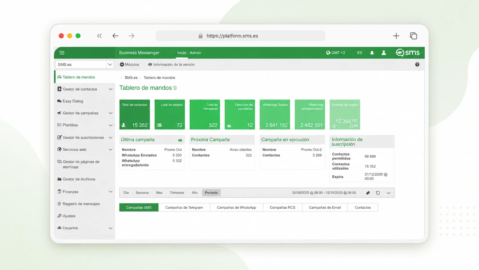Viewport: 479px width, 270px height.
Task: Open the user profile icon
Action: click(x=384, y=53)
